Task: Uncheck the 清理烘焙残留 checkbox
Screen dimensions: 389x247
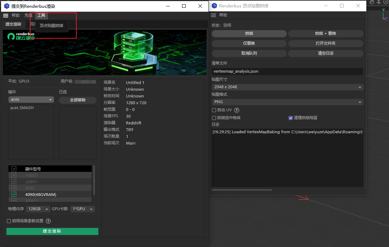Action: click(291, 118)
